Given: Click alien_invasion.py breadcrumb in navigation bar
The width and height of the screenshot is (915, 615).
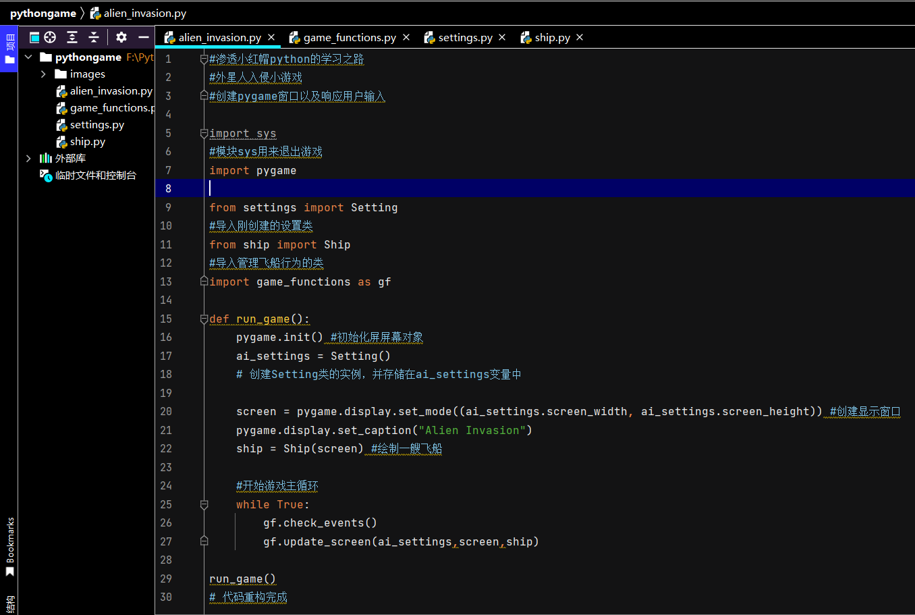Looking at the screenshot, I should click(x=145, y=13).
